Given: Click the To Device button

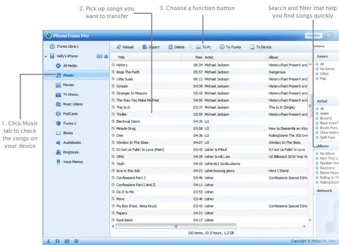Looking at the screenshot, I should click(x=261, y=47).
